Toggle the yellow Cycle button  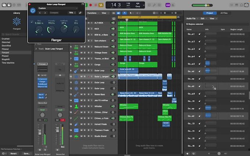(x=101, y=5)
